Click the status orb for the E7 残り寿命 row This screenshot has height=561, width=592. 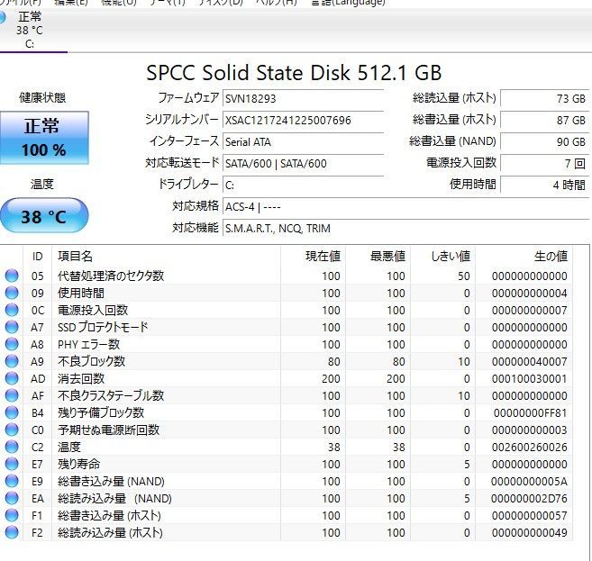coord(12,465)
